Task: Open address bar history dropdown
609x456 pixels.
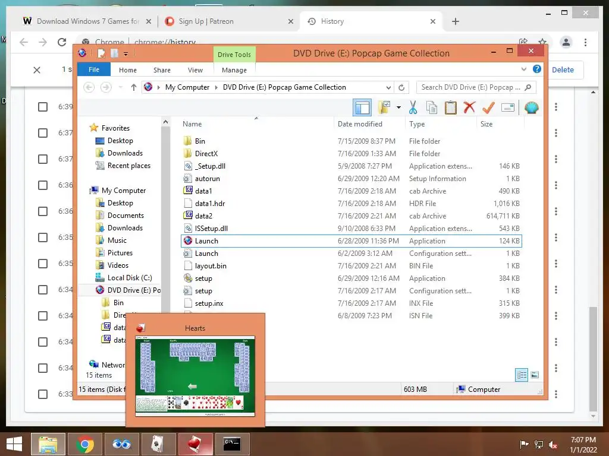Action: [x=388, y=87]
